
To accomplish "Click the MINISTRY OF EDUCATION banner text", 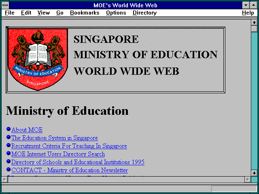I will pos(145,55).
